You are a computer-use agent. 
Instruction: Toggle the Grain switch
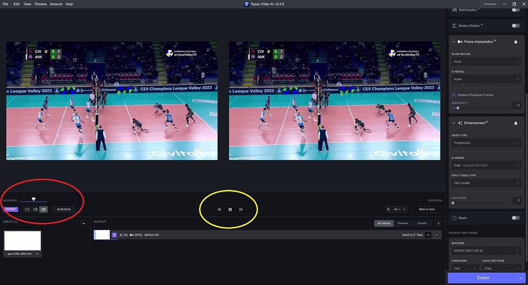[516, 218]
